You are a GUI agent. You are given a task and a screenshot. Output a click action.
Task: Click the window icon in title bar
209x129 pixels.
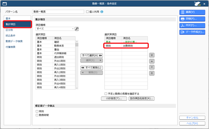[x=4, y=4]
